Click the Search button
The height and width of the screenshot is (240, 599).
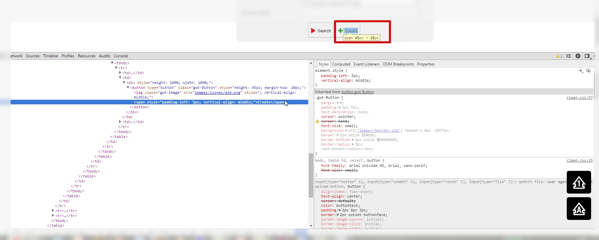pyautogui.click(x=321, y=30)
